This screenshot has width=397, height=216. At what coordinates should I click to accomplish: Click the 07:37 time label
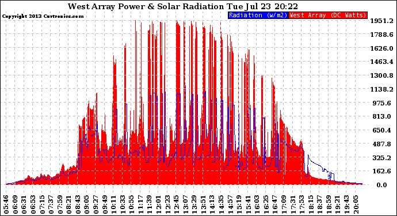tap(51, 204)
